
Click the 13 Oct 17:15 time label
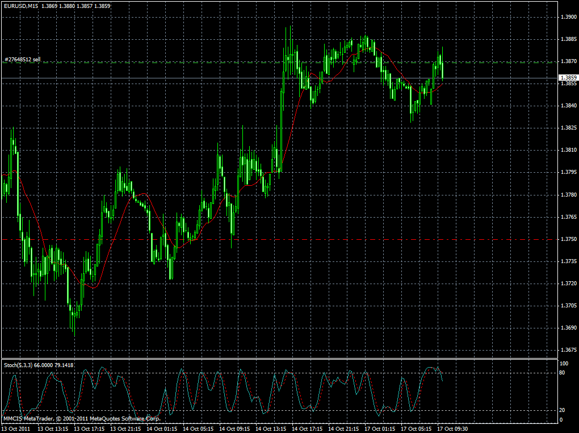tap(89, 429)
